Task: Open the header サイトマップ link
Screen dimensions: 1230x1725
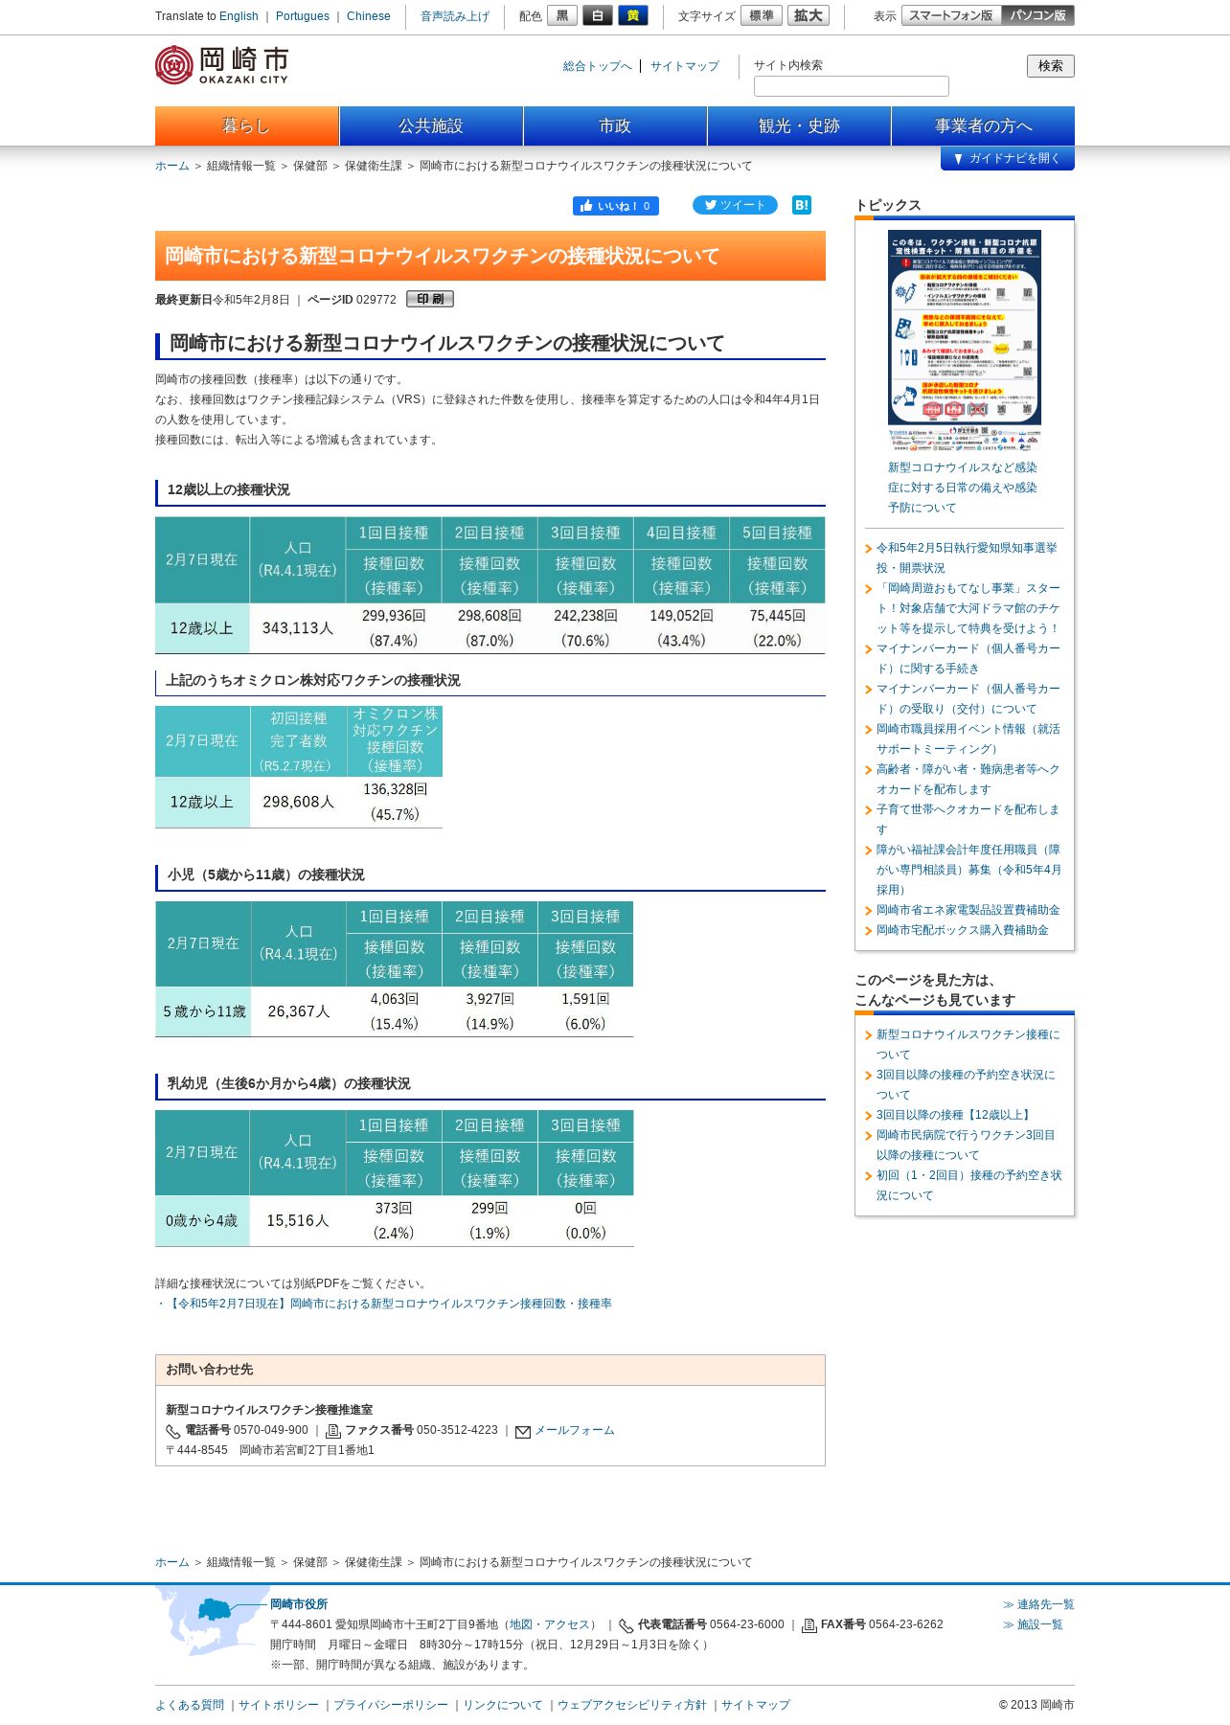Action: click(685, 66)
